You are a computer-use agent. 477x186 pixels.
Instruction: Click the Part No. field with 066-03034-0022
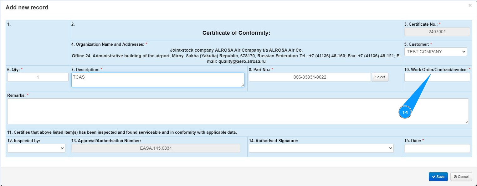click(310, 77)
